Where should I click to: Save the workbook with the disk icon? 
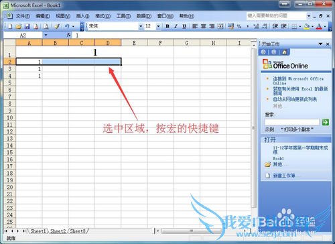27,26
